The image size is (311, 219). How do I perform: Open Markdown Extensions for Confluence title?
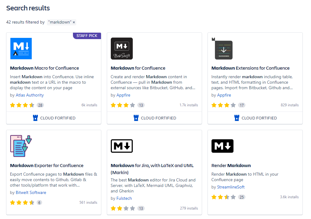pos(250,68)
